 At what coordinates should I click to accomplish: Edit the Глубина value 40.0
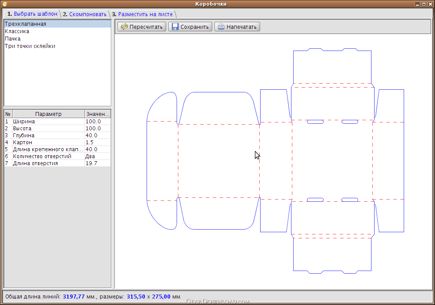pos(97,135)
